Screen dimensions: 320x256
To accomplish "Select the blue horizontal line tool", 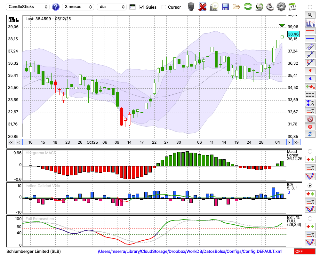I will coord(310,39).
